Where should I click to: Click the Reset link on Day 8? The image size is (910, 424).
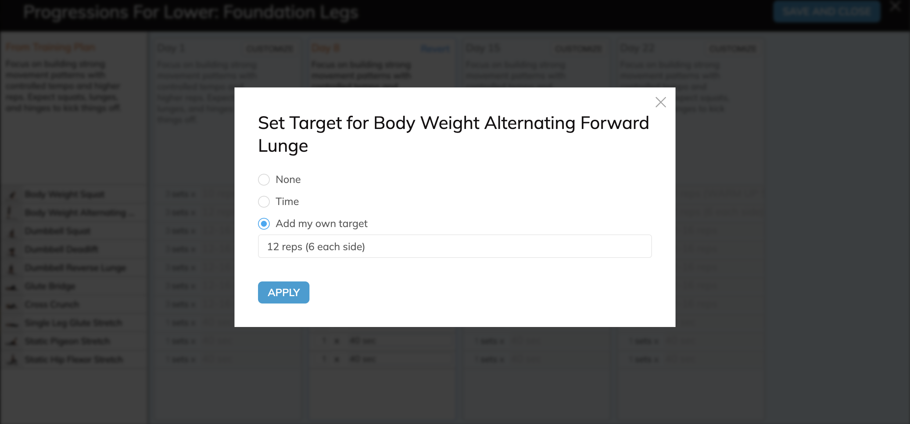435,49
